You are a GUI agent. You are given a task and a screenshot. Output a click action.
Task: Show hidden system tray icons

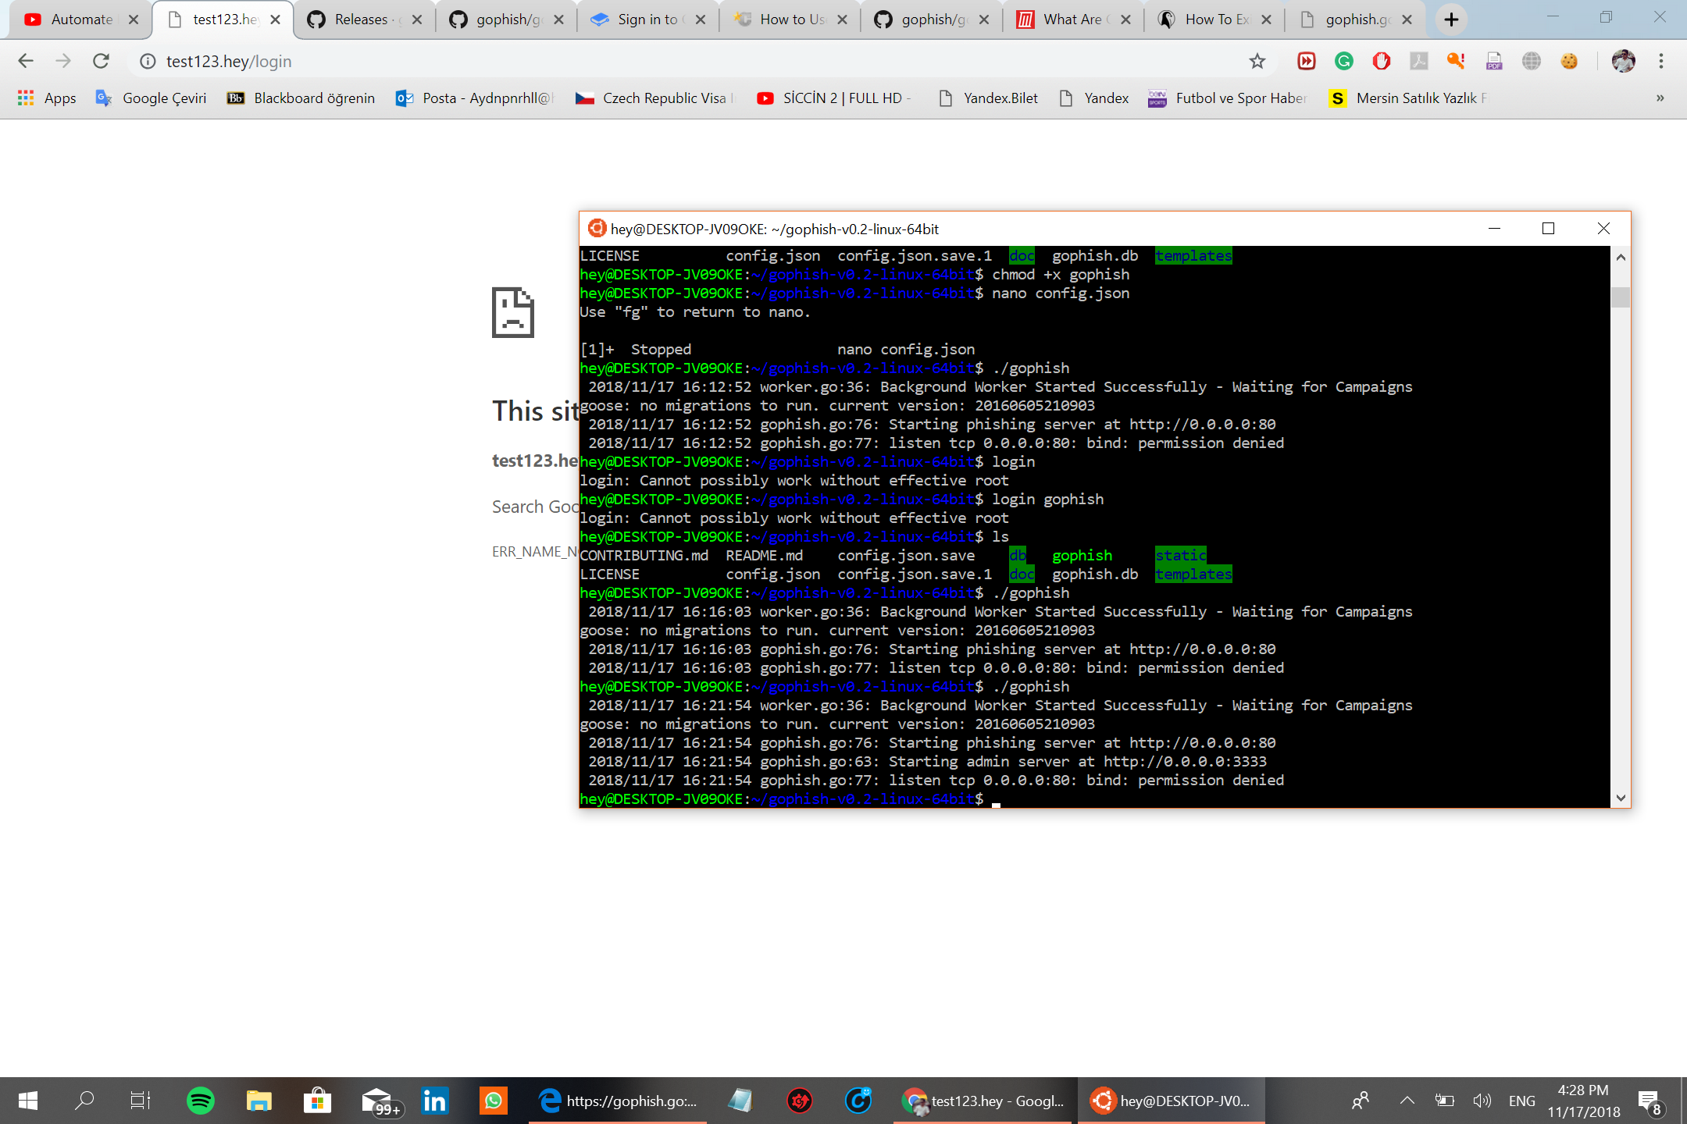point(1407,1101)
